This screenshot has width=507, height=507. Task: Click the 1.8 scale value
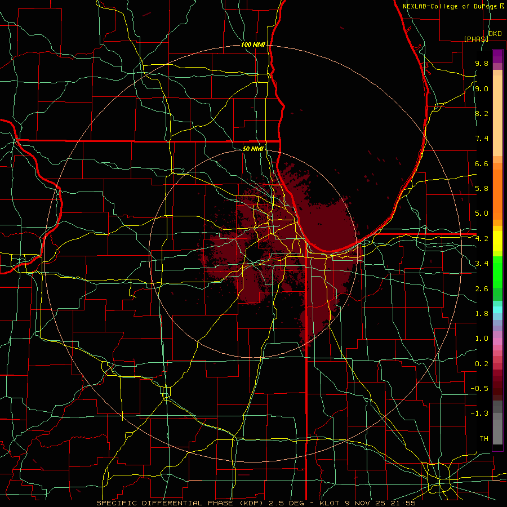pyautogui.click(x=482, y=313)
